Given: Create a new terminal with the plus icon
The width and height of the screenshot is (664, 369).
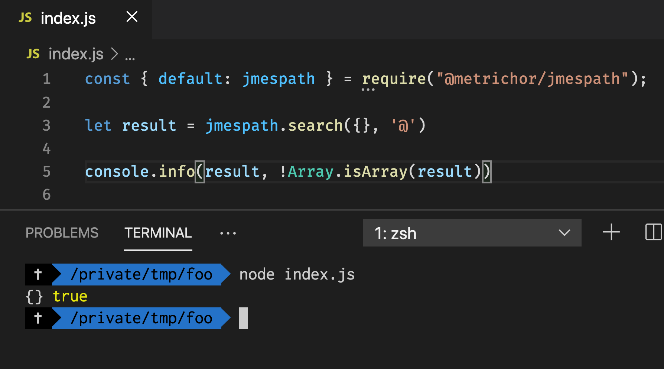Looking at the screenshot, I should click(611, 233).
